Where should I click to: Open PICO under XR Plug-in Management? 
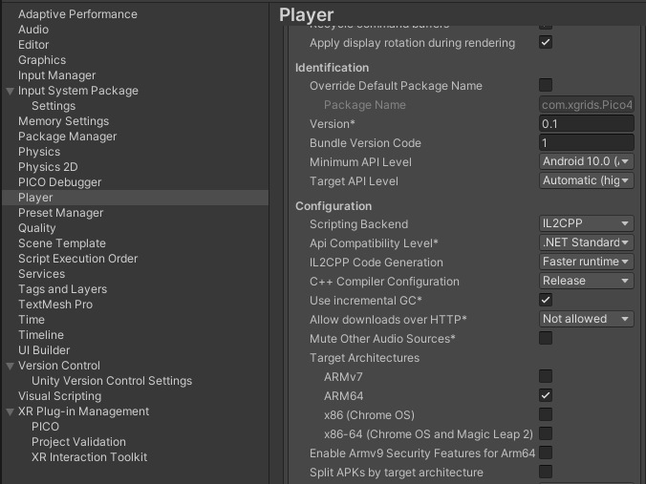click(x=45, y=426)
